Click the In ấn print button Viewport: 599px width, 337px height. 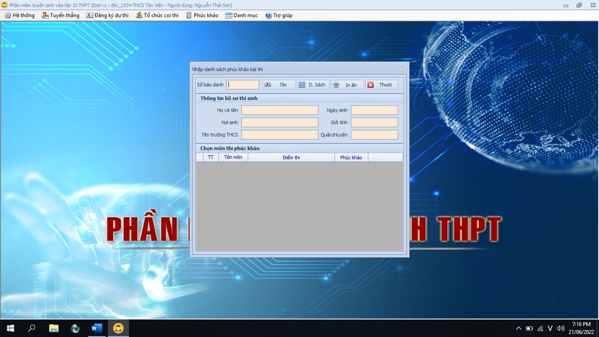(x=347, y=85)
